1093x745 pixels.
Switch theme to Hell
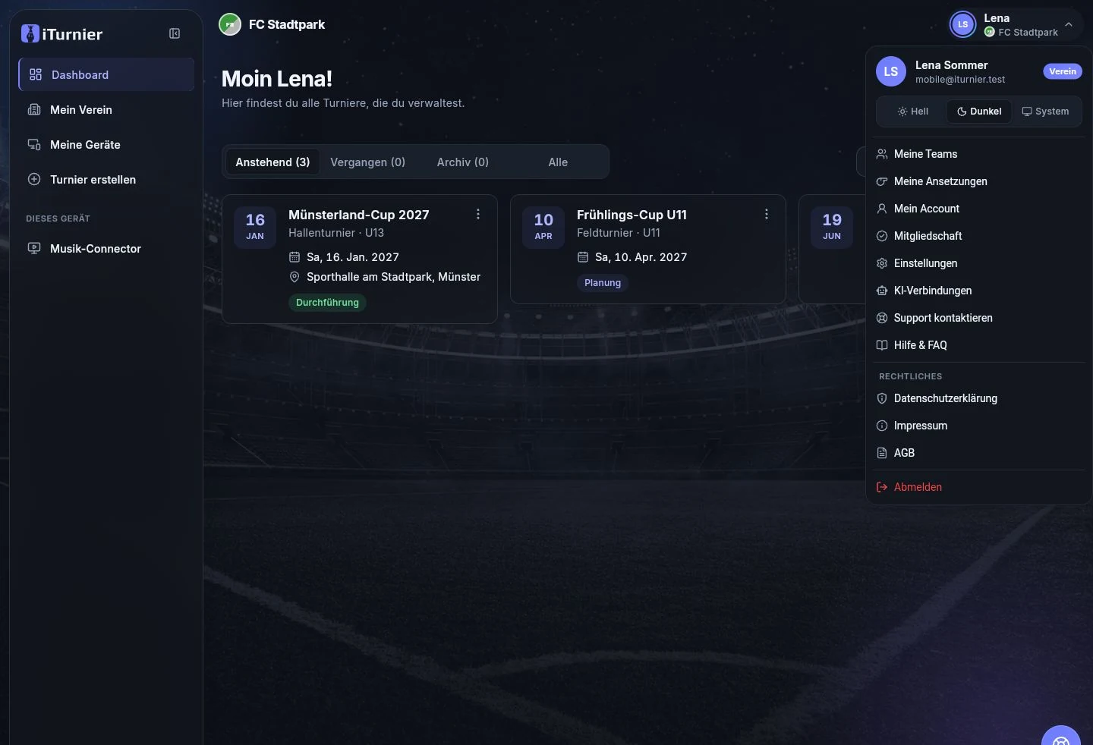click(x=912, y=112)
